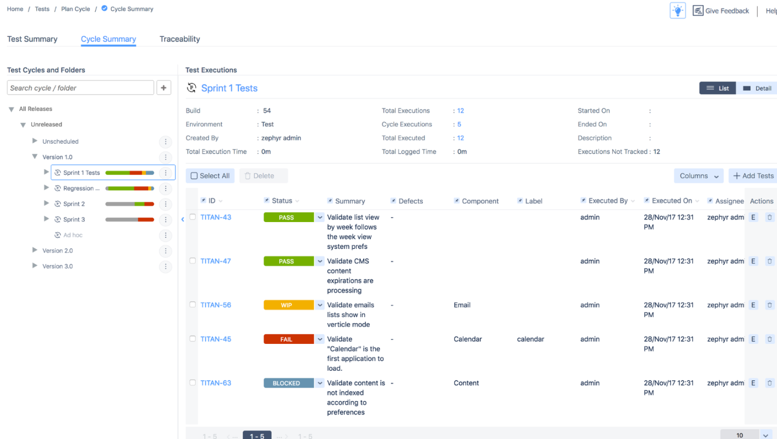Viewport: 777px width, 439px height.
Task: Open the kebab menu for Regression cycle
Action: (x=165, y=188)
